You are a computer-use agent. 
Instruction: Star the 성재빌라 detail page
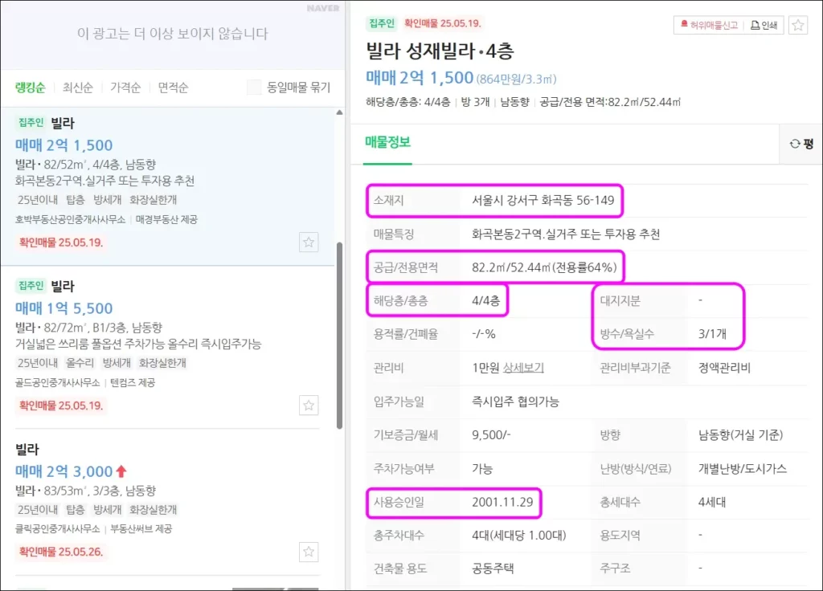pos(798,25)
